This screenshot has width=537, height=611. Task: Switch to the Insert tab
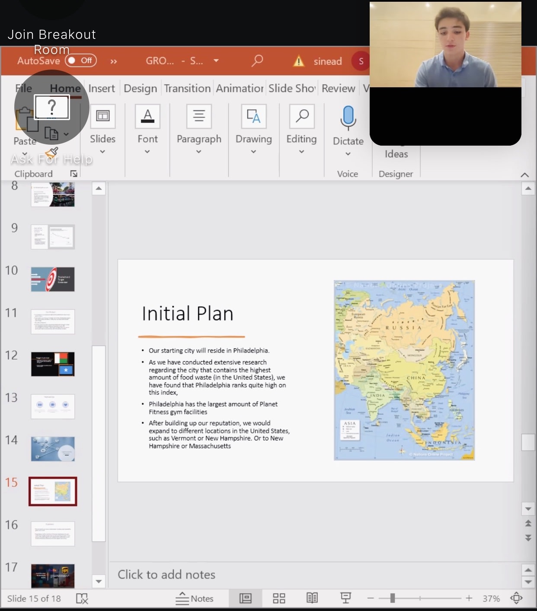(x=102, y=88)
